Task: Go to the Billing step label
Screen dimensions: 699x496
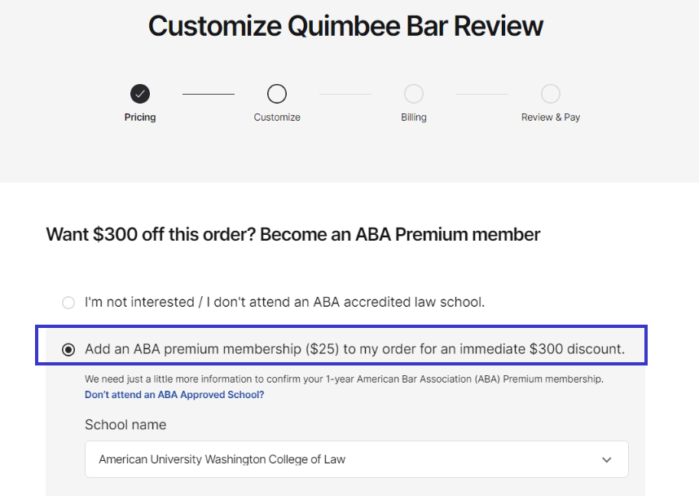Action: click(x=414, y=117)
